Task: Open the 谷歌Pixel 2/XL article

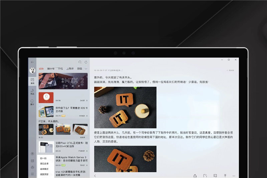Action: pos(72,145)
